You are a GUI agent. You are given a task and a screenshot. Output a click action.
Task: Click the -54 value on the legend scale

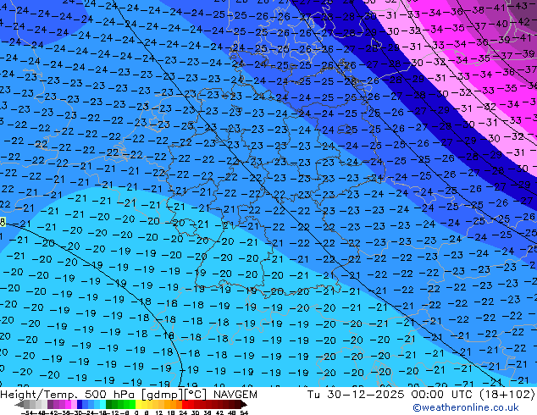tap(27, 412)
